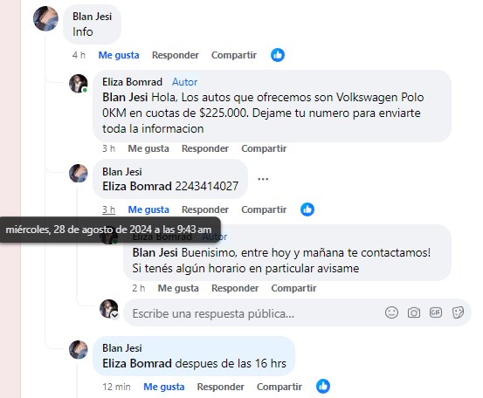This screenshot has height=398, width=483.
Task: Open the sticker picker in reply box
Action: coord(458,312)
